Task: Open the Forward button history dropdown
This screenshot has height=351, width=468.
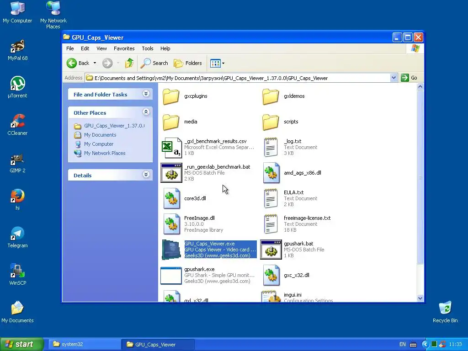Action: point(118,63)
